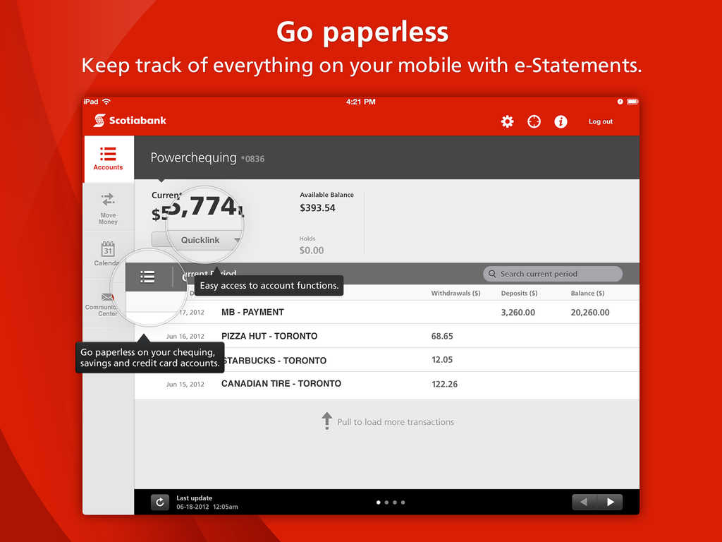Tap the locator crosshair icon

(534, 121)
